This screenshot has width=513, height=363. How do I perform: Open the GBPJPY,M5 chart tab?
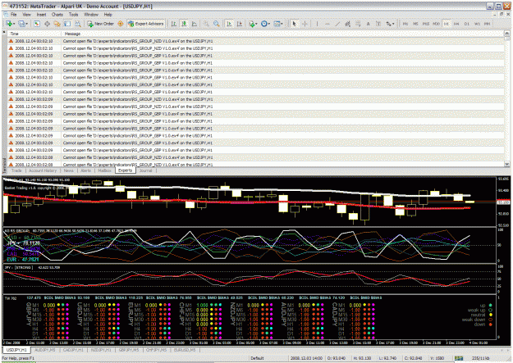click(x=129, y=350)
